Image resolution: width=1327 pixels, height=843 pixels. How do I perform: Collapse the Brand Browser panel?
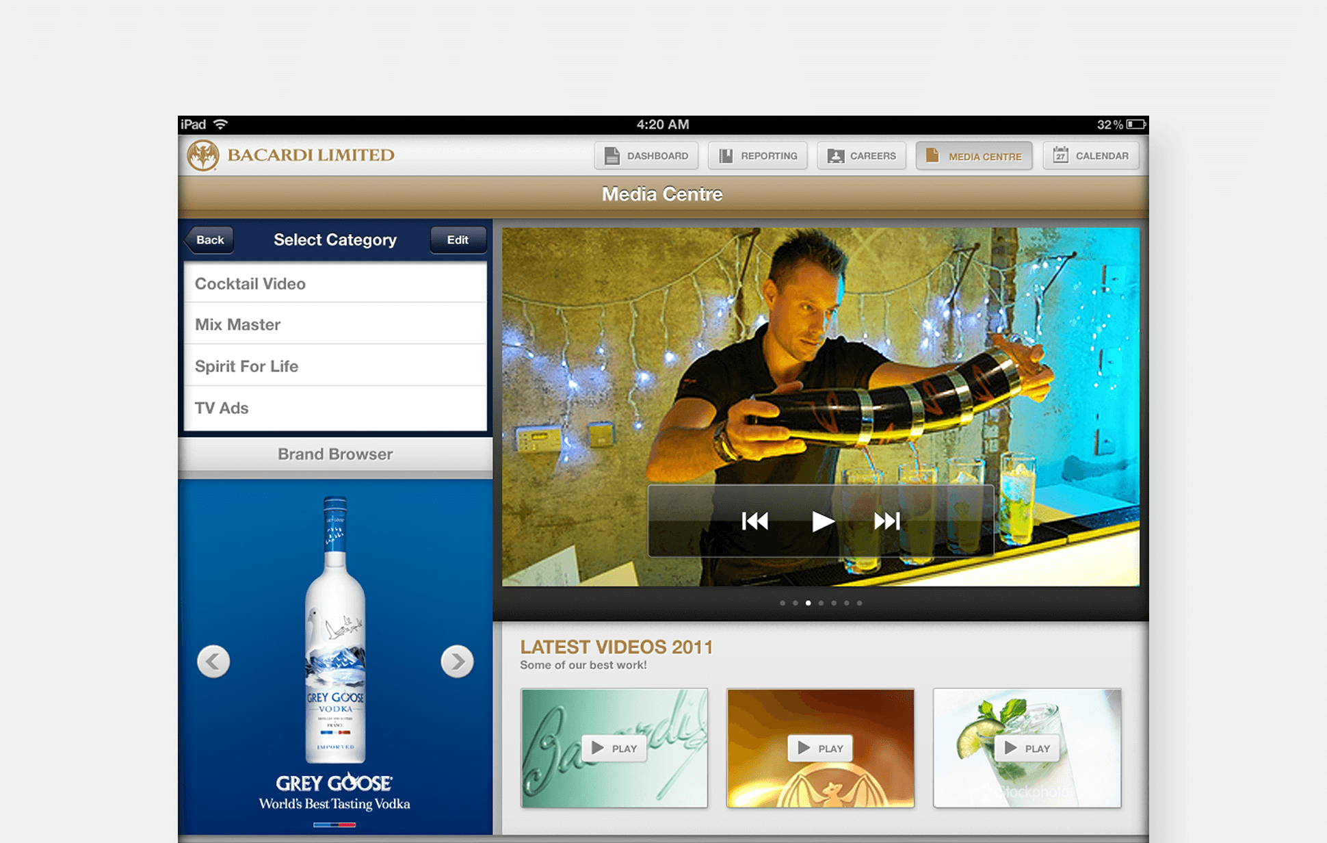point(334,454)
